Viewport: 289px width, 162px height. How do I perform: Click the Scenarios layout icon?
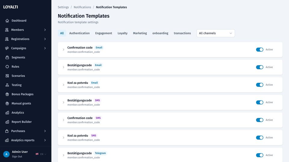(x=7, y=76)
